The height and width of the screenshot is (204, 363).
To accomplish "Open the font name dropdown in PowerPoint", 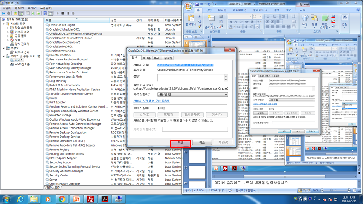I will pos(250,16).
